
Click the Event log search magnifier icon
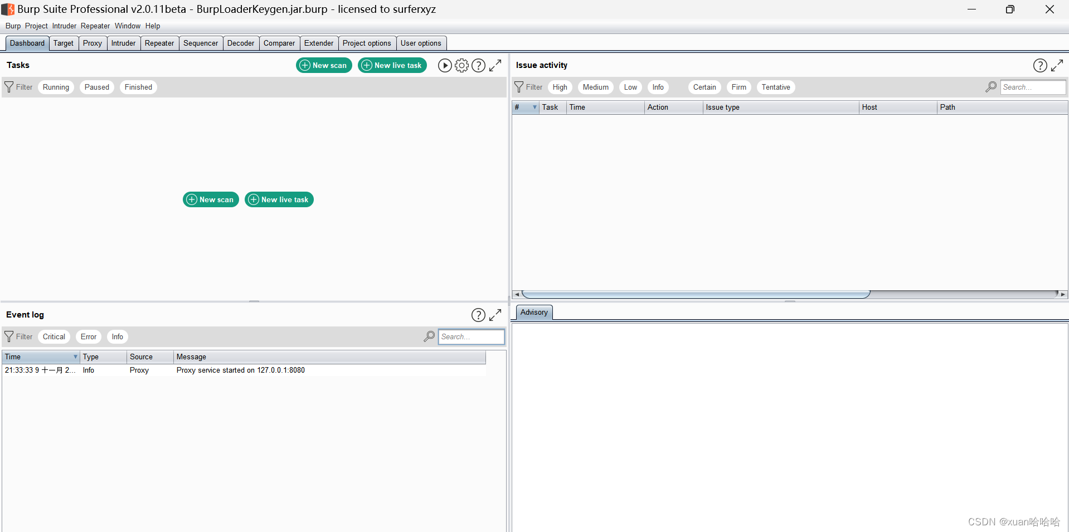[x=429, y=336]
